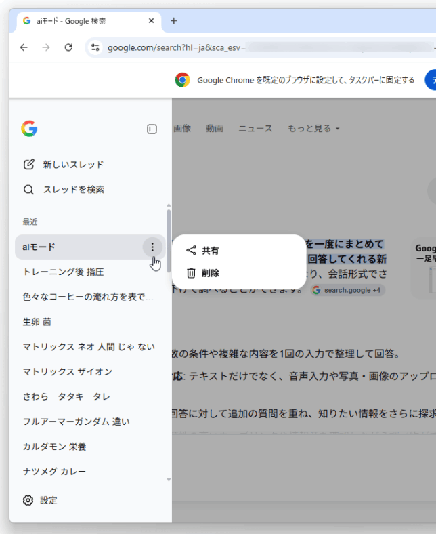Image resolution: width=436 pixels, height=534 pixels.
Task: Open 設定 in the sidebar
Action: [x=40, y=500]
